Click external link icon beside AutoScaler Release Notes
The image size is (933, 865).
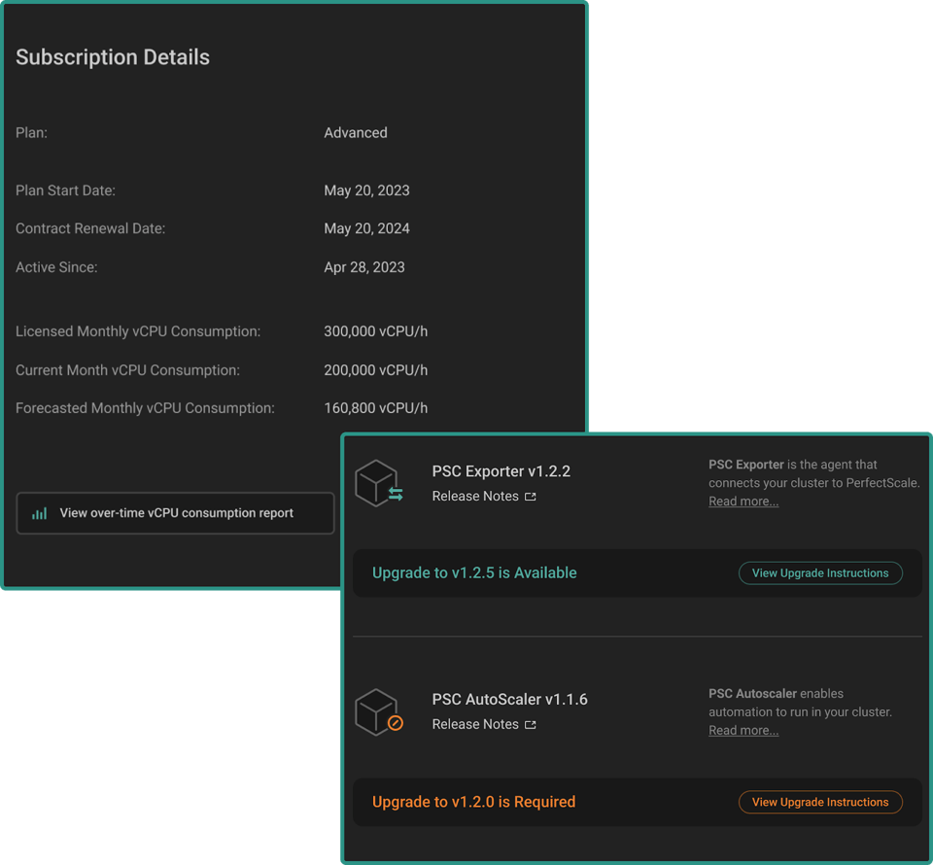531,725
